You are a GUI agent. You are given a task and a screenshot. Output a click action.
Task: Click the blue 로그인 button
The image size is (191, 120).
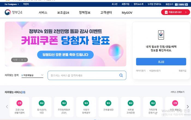click(x=161, y=62)
